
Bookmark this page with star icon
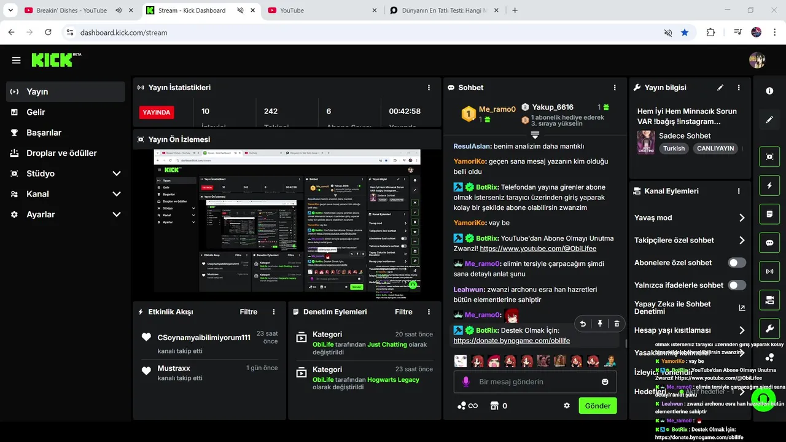(x=685, y=33)
